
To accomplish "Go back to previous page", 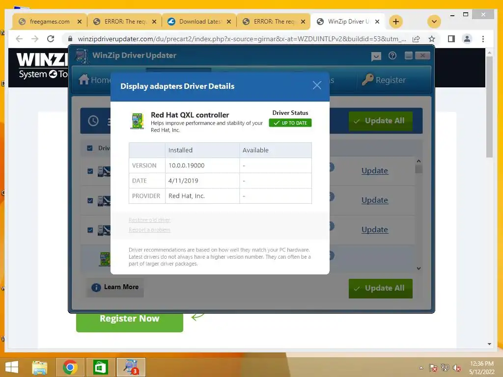I will 19,39.
